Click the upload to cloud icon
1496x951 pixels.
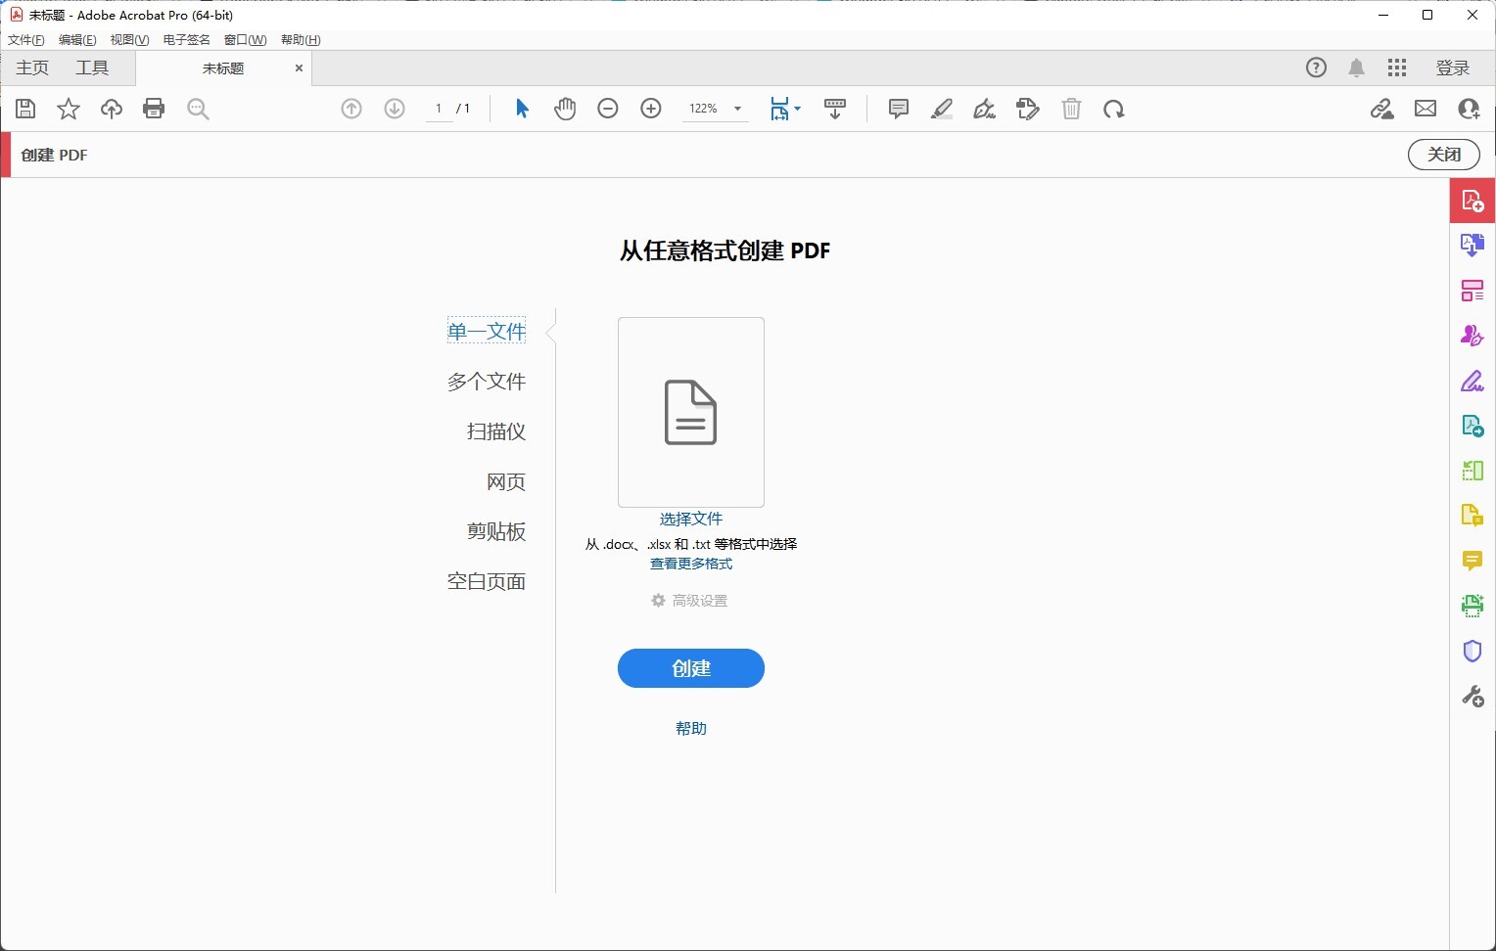(112, 109)
